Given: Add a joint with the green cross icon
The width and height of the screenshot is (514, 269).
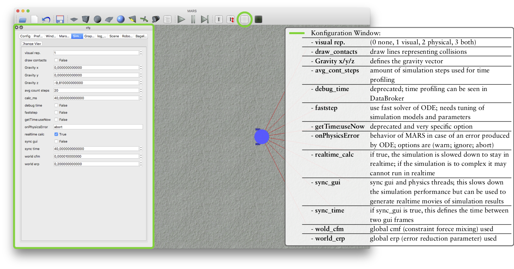Looking at the screenshot, I should [144, 19].
